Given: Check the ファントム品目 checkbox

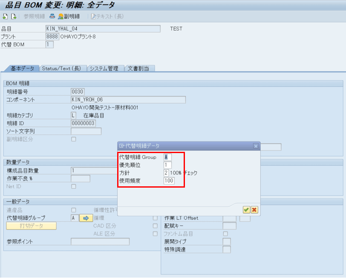Looking at the screenshot, I should coord(225,234).
